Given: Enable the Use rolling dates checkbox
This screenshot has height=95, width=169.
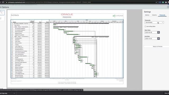Looking at the screenshot, I should coord(145,26).
